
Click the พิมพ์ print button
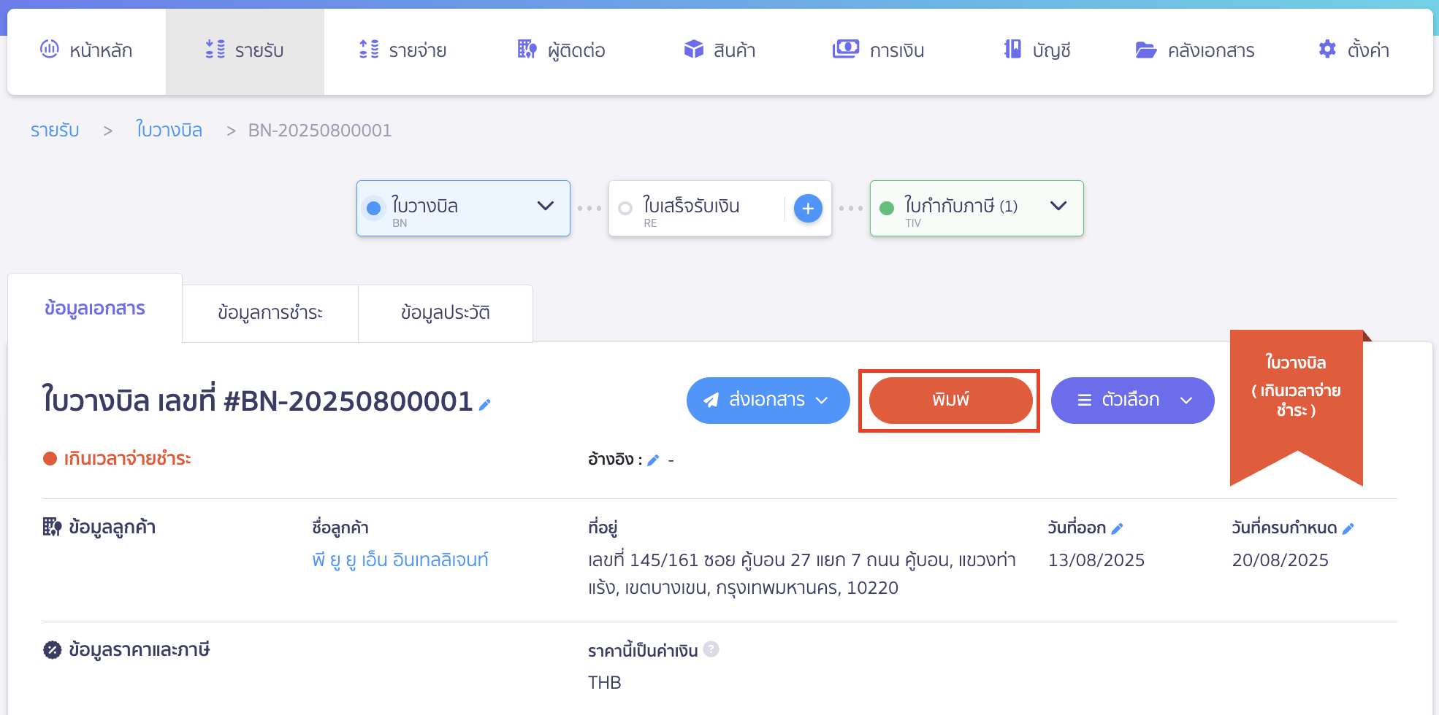[949, 400]
